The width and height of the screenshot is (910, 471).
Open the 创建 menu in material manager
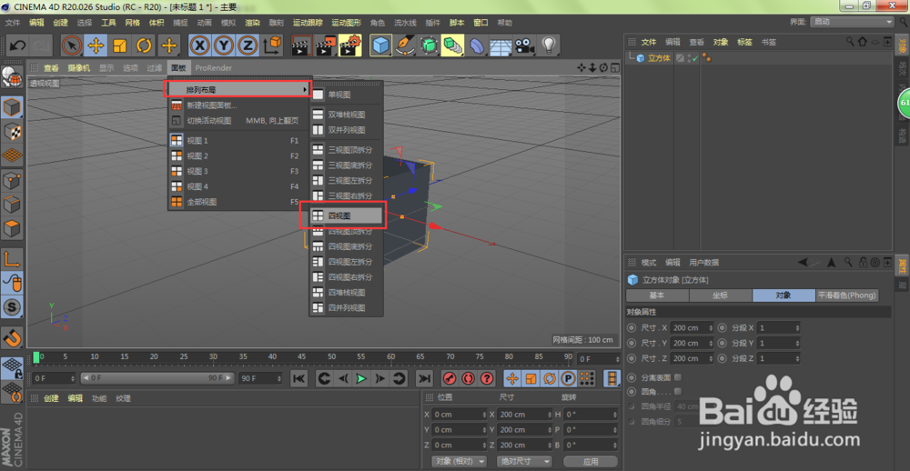[x=52, y=398]
